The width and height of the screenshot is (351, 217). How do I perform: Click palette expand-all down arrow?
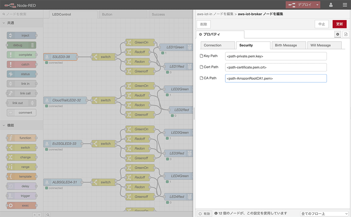coord(39,215)
